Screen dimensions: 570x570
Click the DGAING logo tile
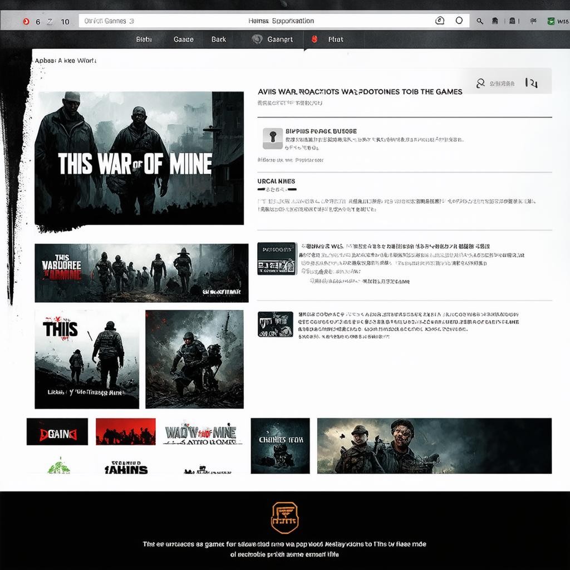[57, 432]
